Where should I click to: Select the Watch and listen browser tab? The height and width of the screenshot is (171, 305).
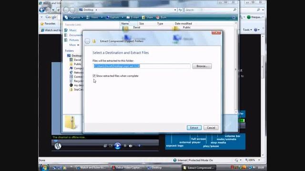pyautogui.click(x=51, y=30)
